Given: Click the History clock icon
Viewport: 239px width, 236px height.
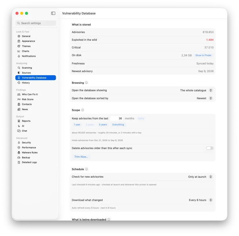Looking at the screenshot, I should tap(19, 83).
